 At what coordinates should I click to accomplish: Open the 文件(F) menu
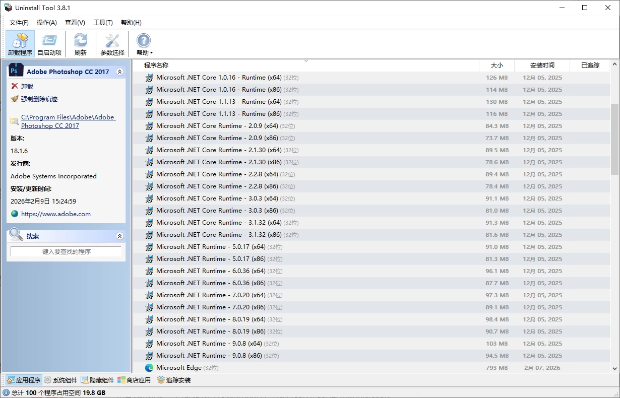coord(19,23)
